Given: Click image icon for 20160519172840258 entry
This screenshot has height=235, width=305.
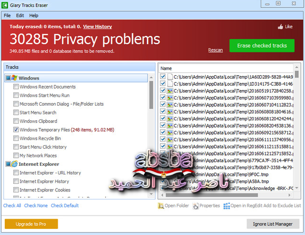Looking at the screenshot, I should click(170, 90).
